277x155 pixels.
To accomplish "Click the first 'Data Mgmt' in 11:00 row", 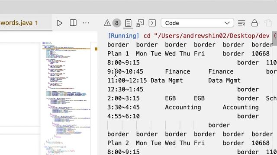I will click(167, 81).
